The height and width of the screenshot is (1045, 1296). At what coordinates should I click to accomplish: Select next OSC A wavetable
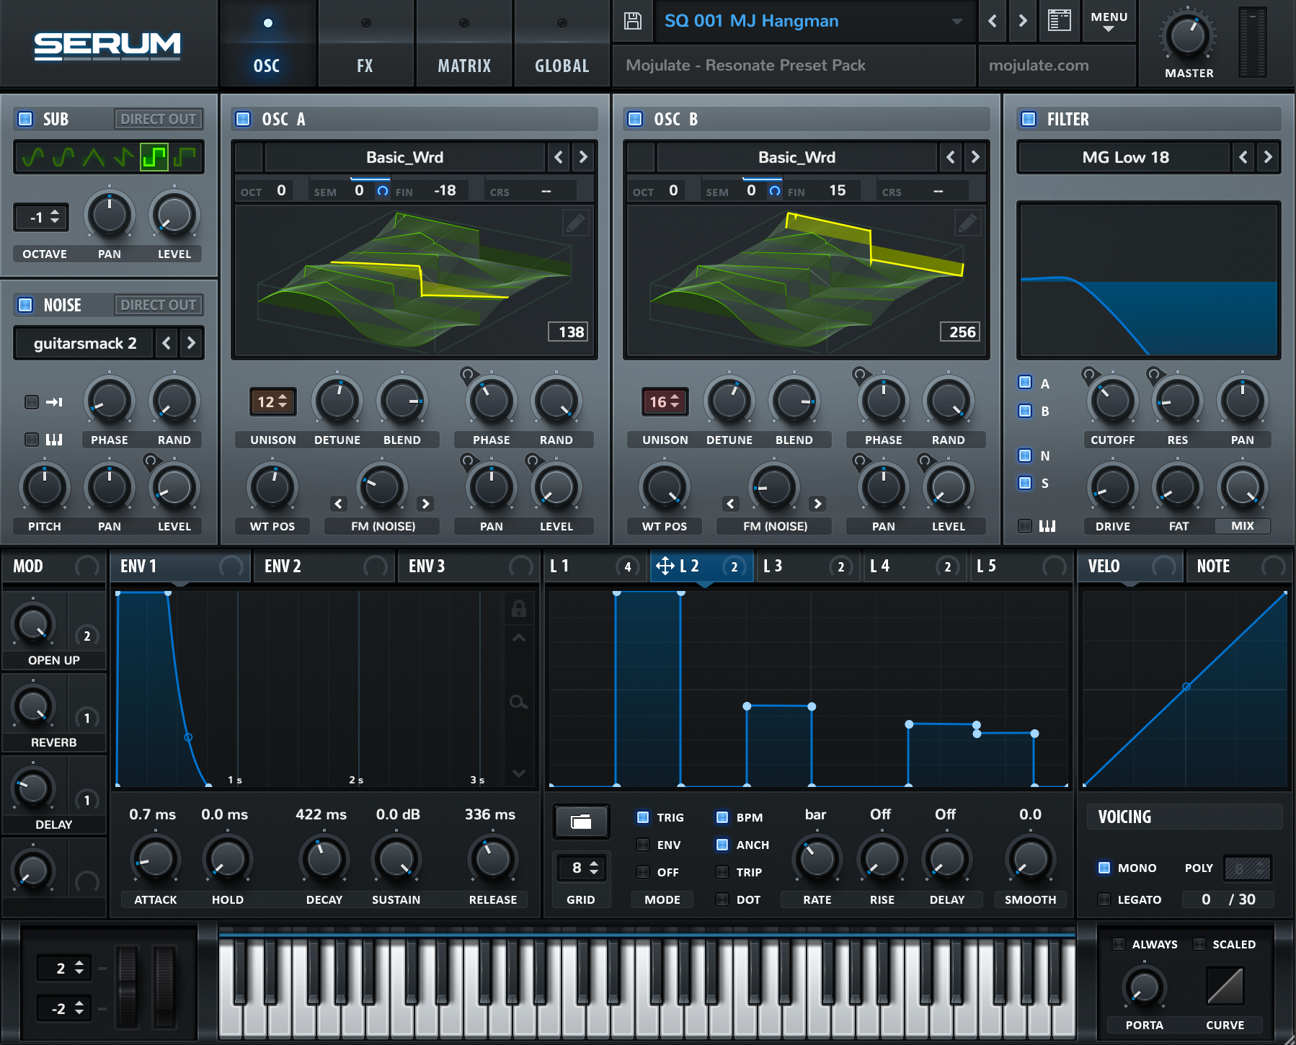pos(583,157)
